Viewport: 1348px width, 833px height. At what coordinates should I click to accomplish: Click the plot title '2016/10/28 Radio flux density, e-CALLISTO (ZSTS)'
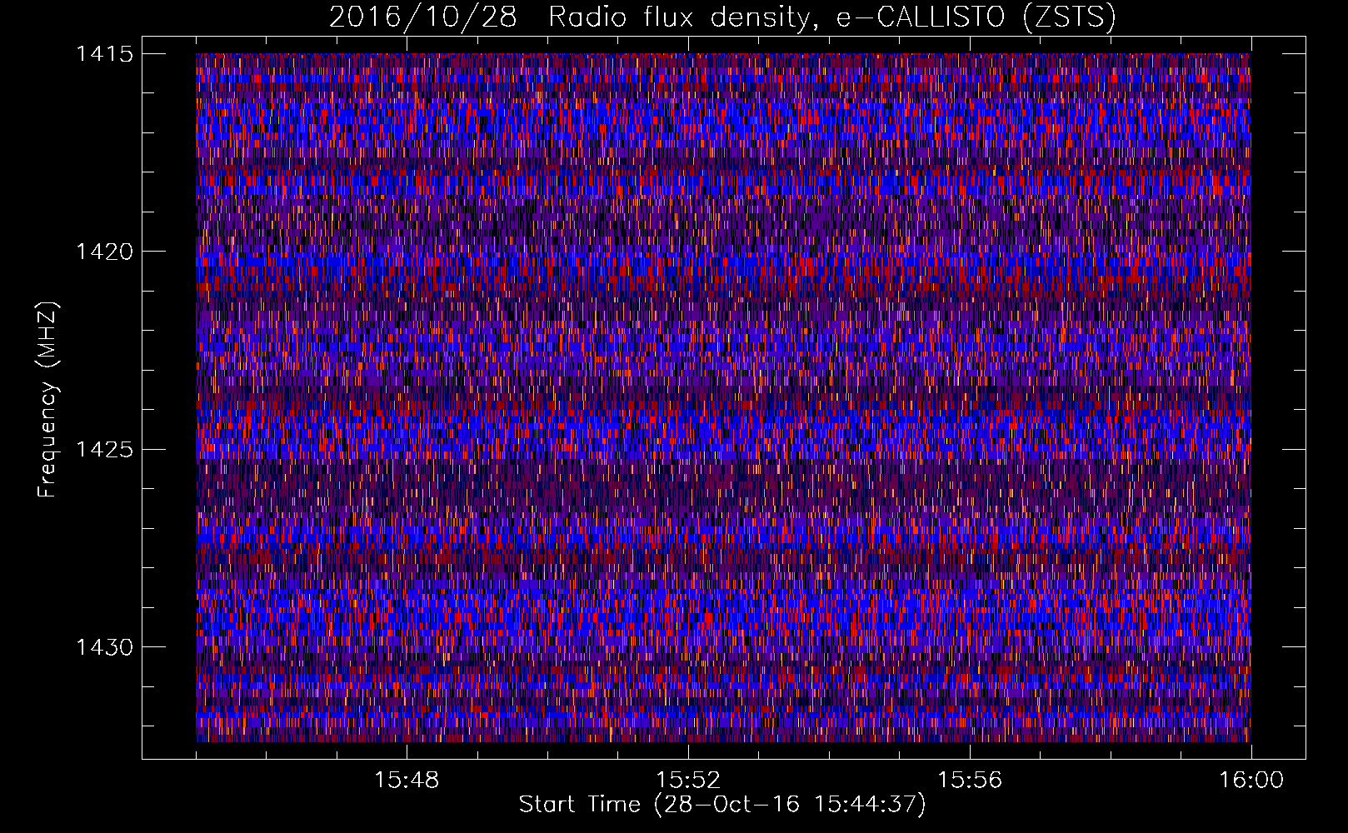[x=722, y=17]
